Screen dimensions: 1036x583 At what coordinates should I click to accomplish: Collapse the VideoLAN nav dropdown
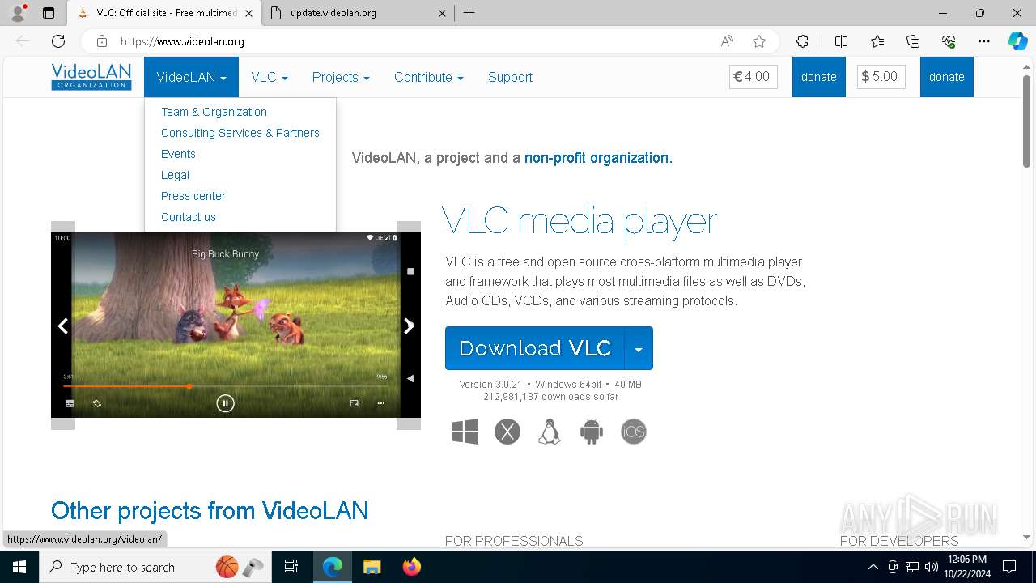coord(191,77)
